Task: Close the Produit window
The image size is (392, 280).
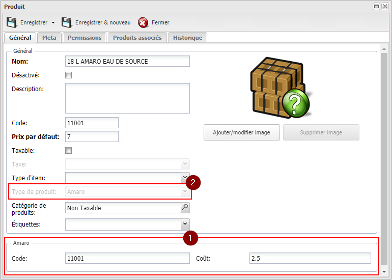Action: tap(385, 7)
